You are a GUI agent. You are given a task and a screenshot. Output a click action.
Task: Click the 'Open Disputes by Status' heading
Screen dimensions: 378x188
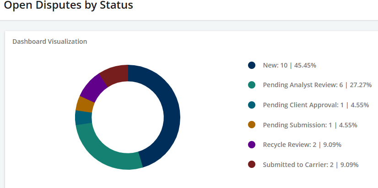[x=69, y=5]
